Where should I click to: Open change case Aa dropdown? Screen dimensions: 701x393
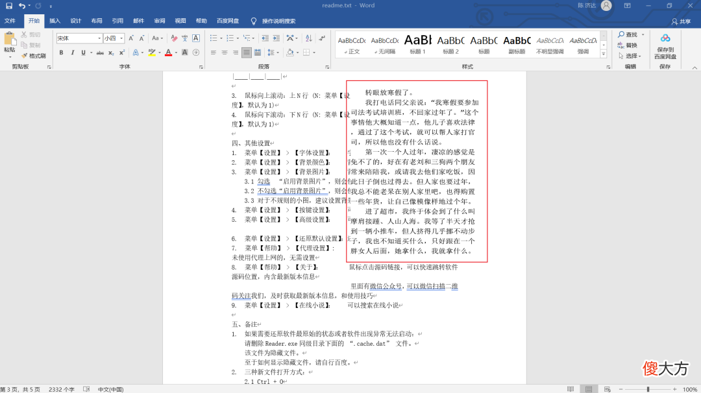157,38
